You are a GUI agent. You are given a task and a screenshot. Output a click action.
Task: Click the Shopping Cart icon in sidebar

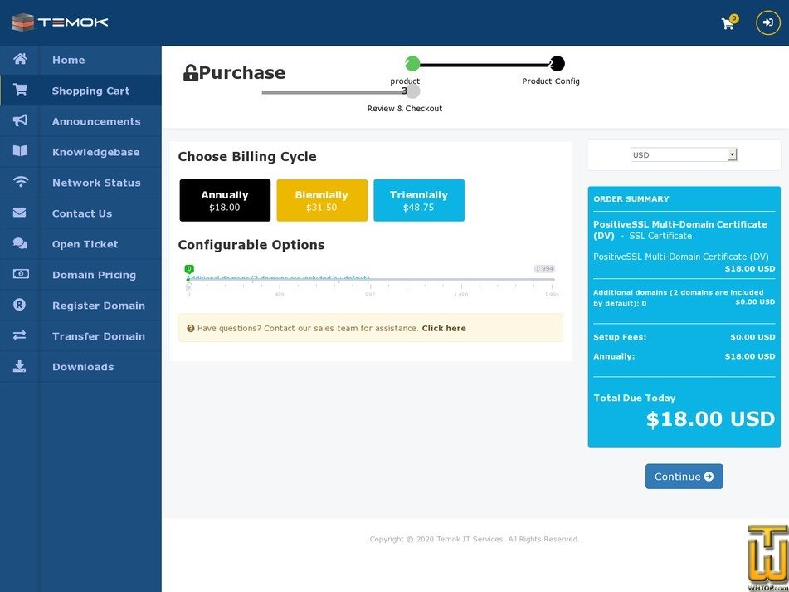[x=19, y=91]
